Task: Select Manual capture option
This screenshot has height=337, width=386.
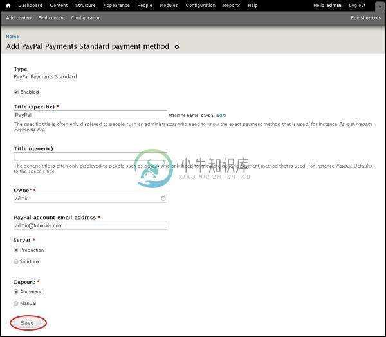Action: [x=16, y=304]
